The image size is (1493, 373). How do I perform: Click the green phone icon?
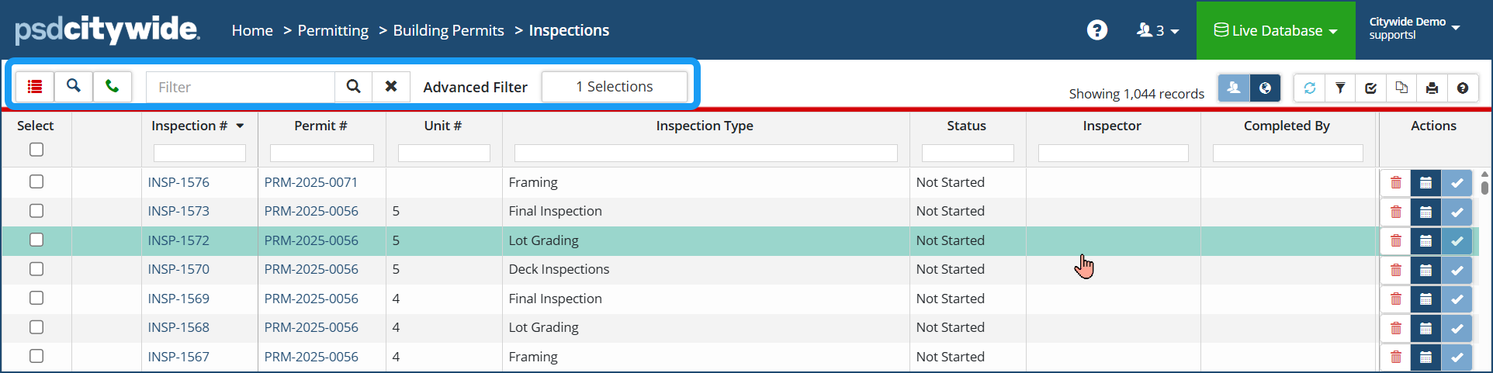click(x=113, y=87)
